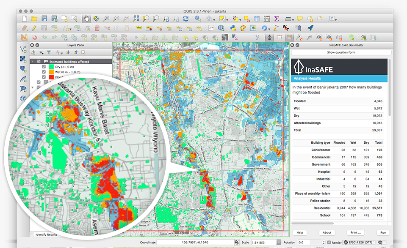The height and width of the screenshot is (248, 407).
Task: Click the green Dry legend swatch
Action: tap(51, 67)
